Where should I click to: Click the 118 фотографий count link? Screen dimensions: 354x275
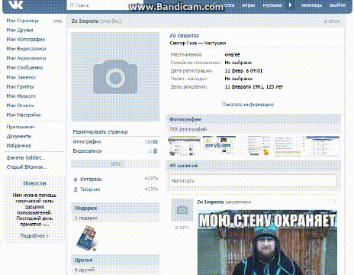click(x=188, y=129)
